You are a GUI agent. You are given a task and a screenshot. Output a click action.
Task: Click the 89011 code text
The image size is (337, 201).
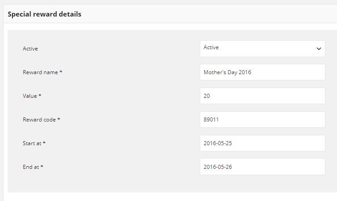click(x=211, y=120)
